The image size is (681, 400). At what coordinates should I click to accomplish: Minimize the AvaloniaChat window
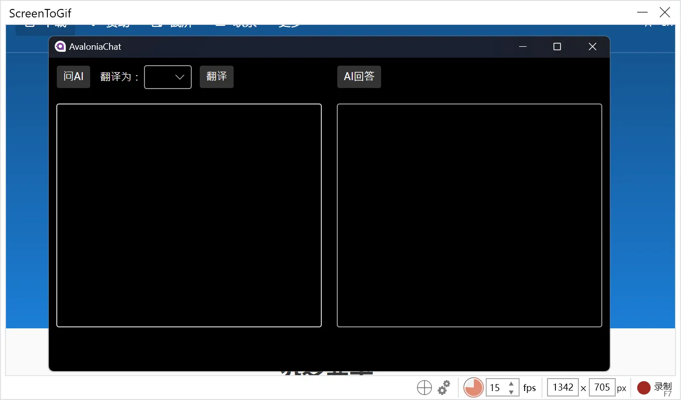click(523, 46)
